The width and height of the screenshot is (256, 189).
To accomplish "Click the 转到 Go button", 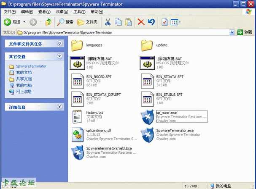I will coord(245,32).
